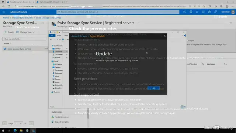Open the Azure portal hamburger menu
236x133 pixels.
click(x=4, y=12)
